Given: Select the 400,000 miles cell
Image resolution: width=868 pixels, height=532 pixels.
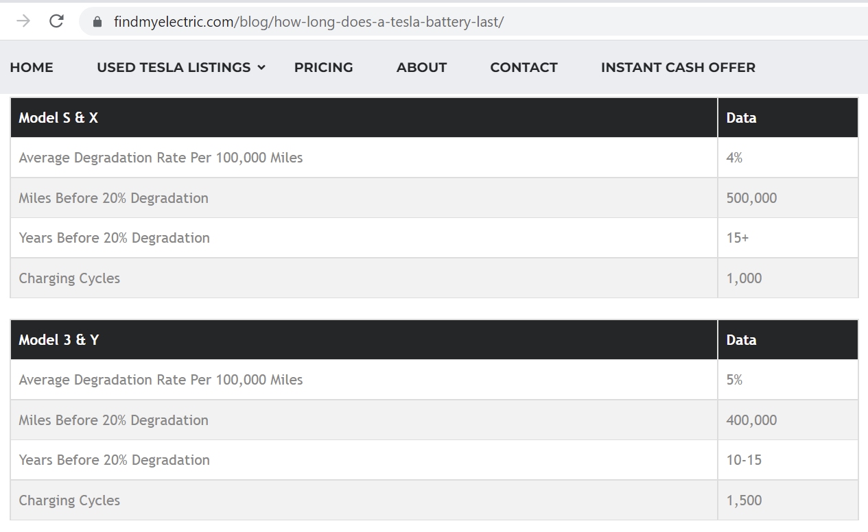Looking at the screenshot, I should click(788, 420).
